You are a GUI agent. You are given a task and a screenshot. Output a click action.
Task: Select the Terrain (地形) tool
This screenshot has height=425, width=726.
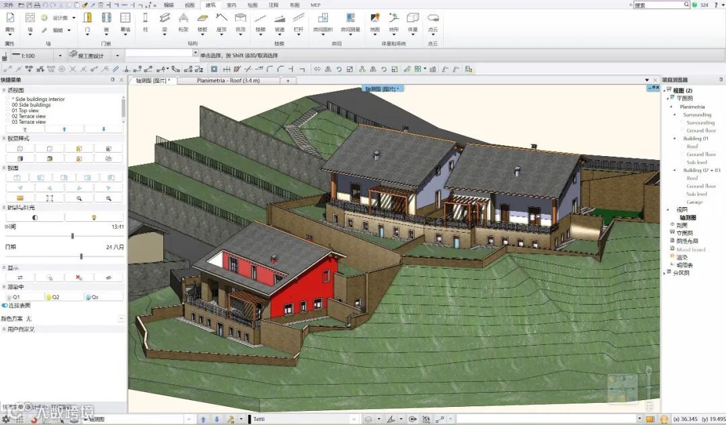tap(393, 23)
